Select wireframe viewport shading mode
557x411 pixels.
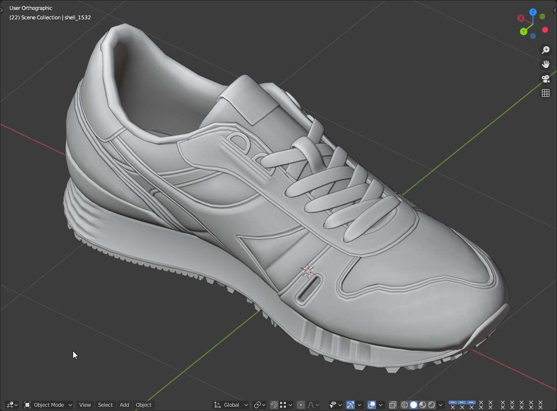tap(405, 405)
